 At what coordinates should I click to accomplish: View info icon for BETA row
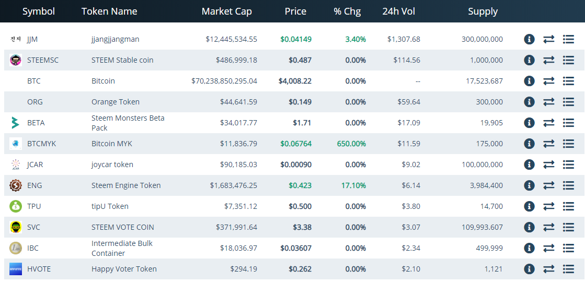(529, 123)
